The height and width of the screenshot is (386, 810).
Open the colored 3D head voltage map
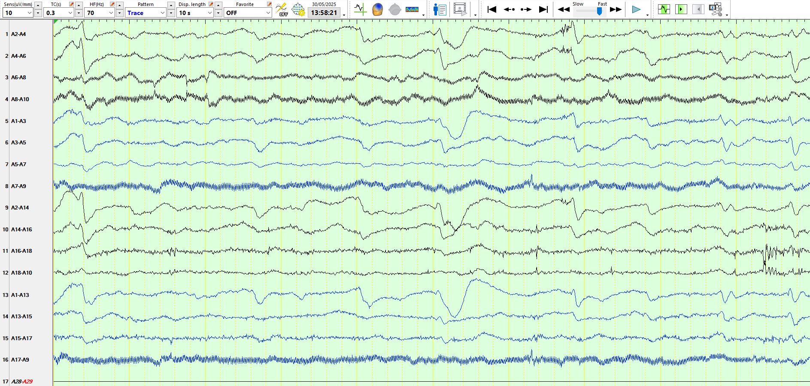(x=377, y=9)
